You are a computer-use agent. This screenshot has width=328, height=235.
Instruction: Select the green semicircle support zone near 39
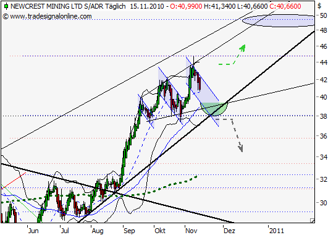pos(214,109)
